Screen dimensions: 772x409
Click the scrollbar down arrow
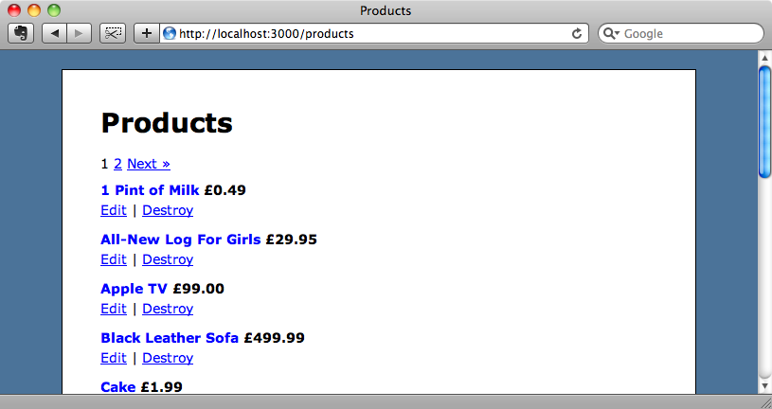coord(764,385)
